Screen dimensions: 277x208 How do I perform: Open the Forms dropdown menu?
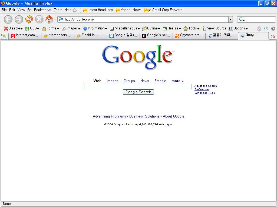pos(51,28)
